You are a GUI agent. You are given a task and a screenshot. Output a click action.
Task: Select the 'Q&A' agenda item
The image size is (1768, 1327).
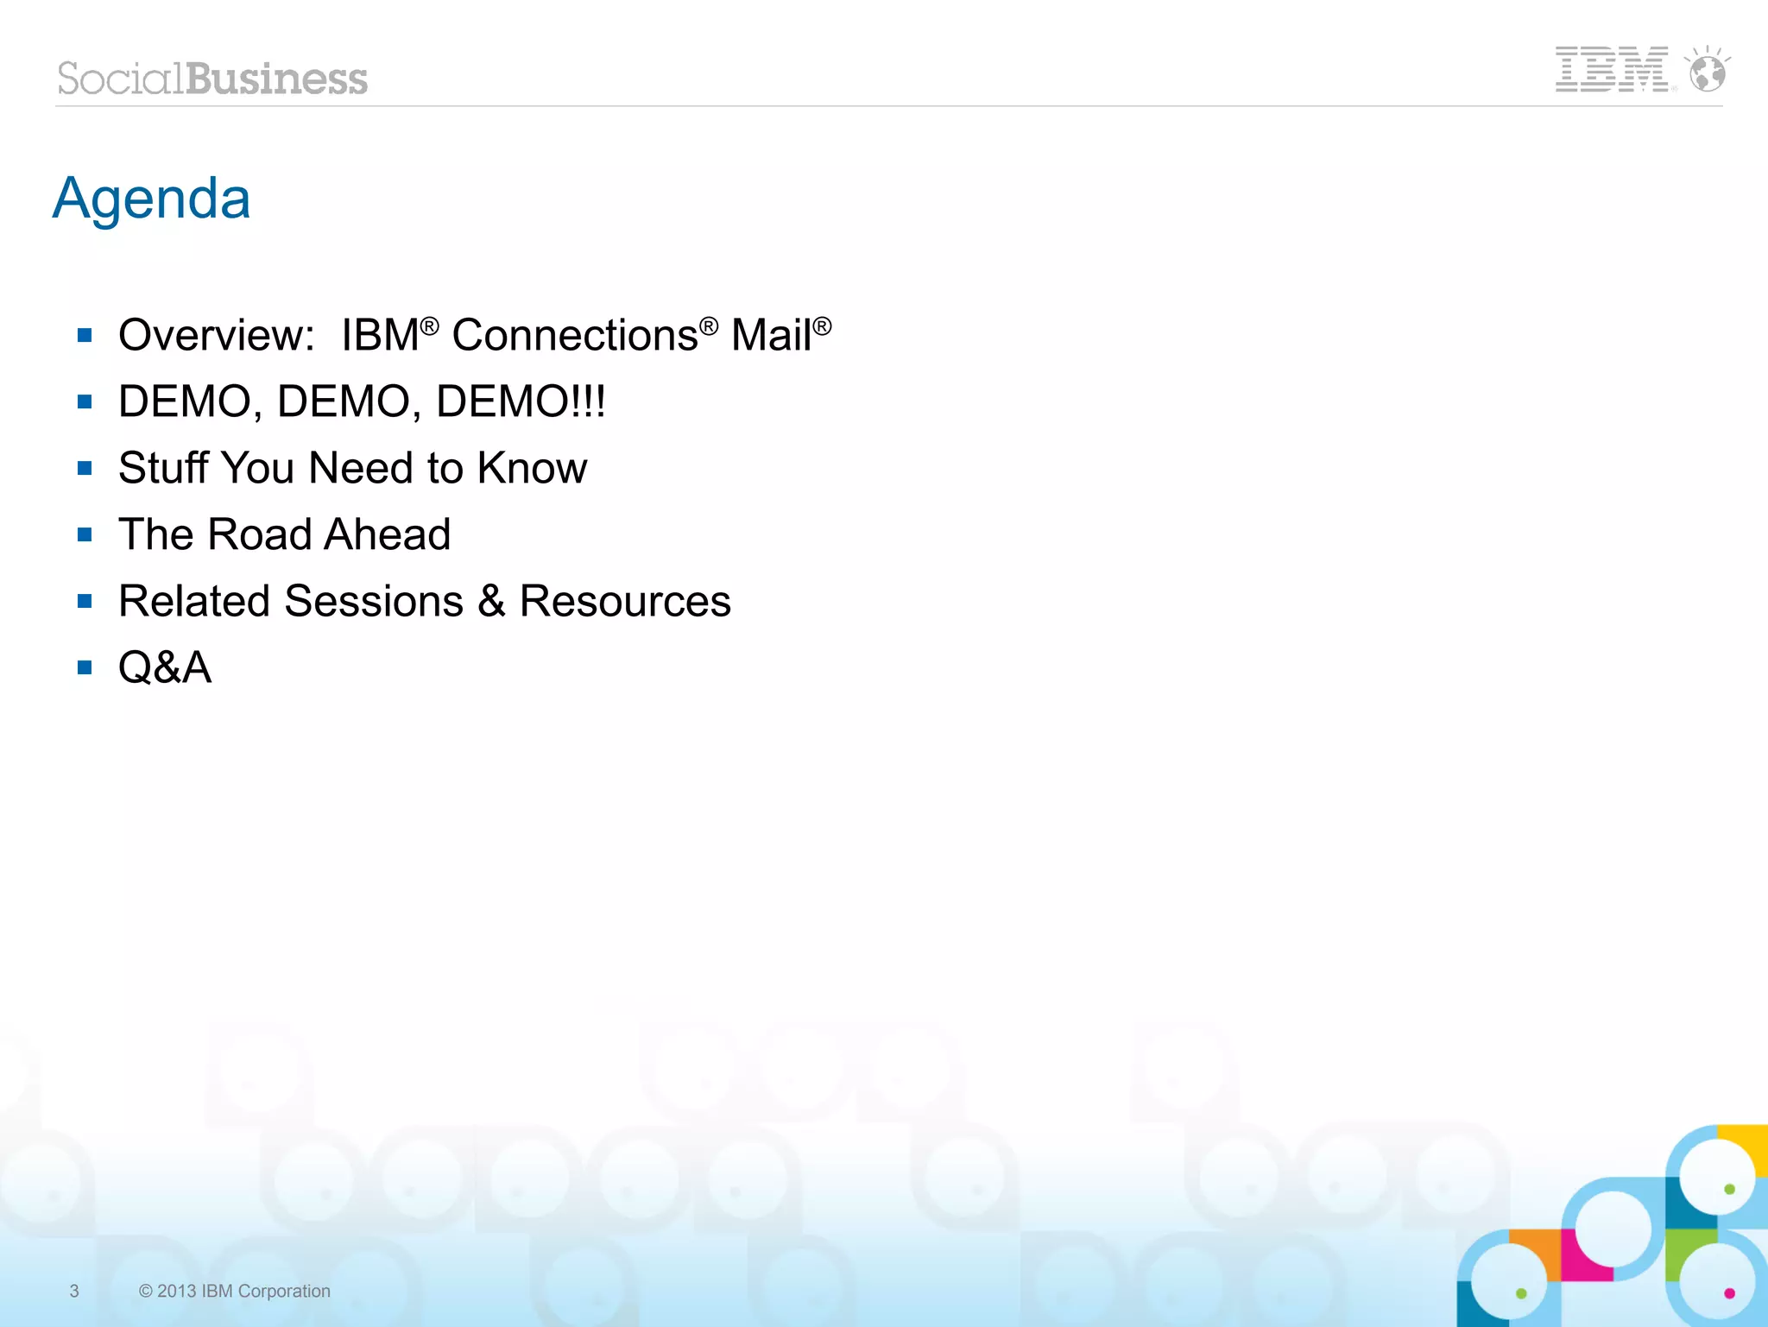(x=165, y=667)
